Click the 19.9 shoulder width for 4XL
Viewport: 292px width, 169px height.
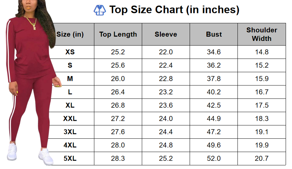click(x=262, y=145)
